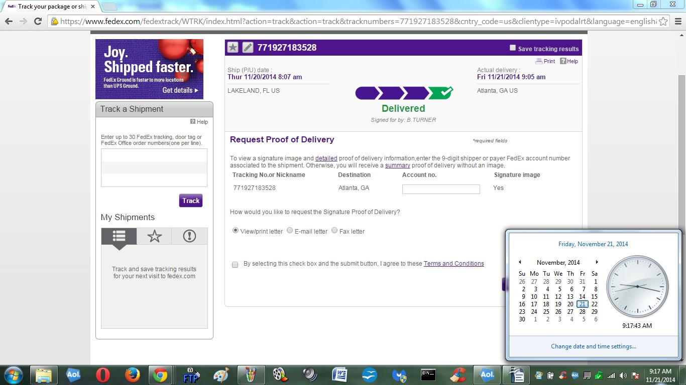Viewport: 686px width, 385px height.
Task: Click the browser back arrow
Action: [9, 22]
